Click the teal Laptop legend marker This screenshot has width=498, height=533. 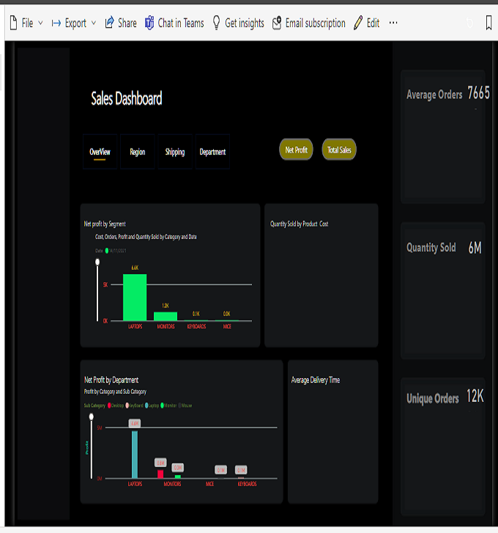click(x=146, y=405)
